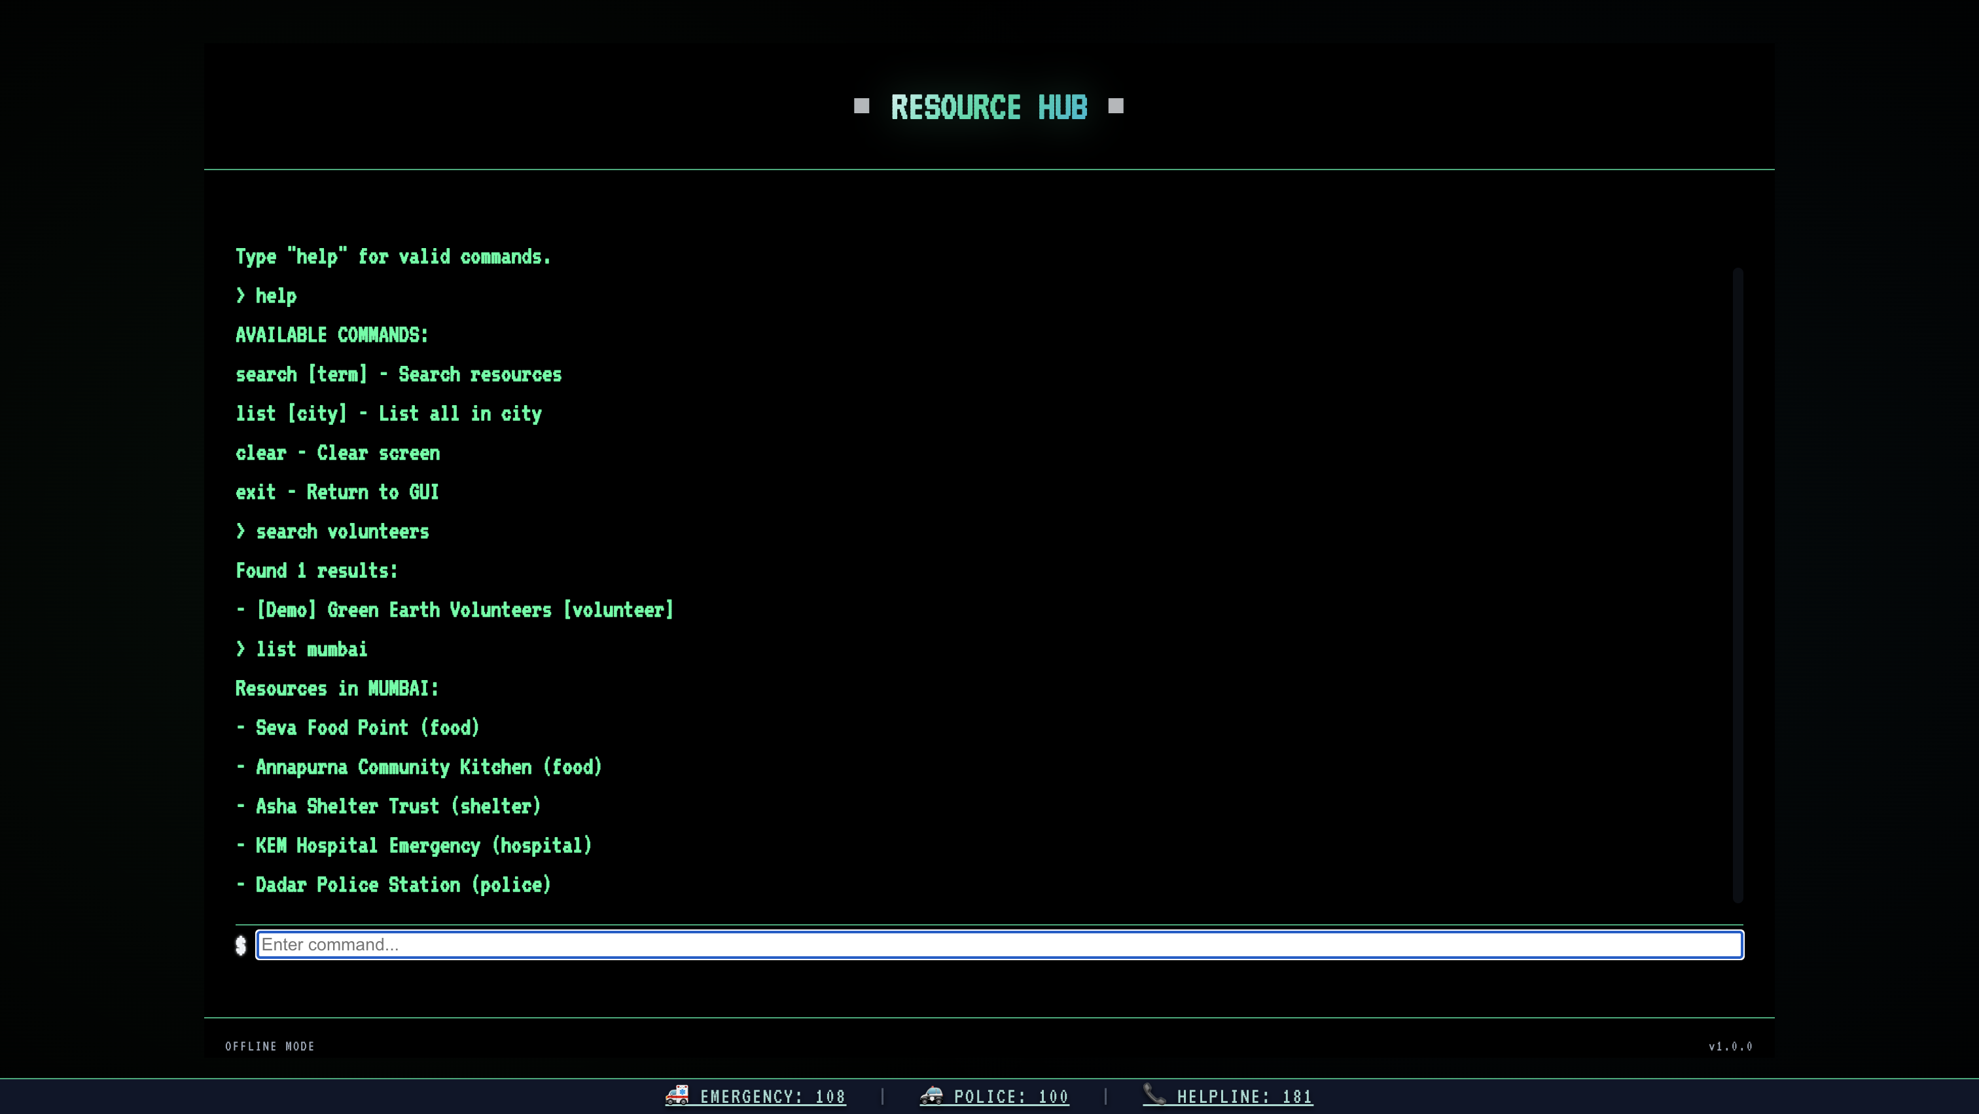The image size is (1979, 1114).
Task: Select the KEM Hospital Emergency (hospital) line
Action: [x=414, y=845]
